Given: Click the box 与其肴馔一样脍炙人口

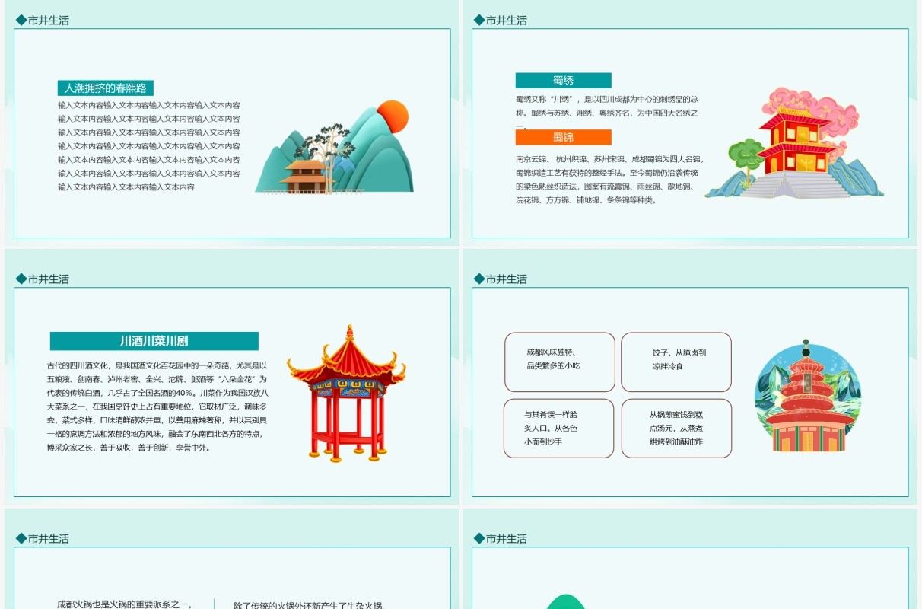Looking at the screenshot, I should [x=558, y=428].
